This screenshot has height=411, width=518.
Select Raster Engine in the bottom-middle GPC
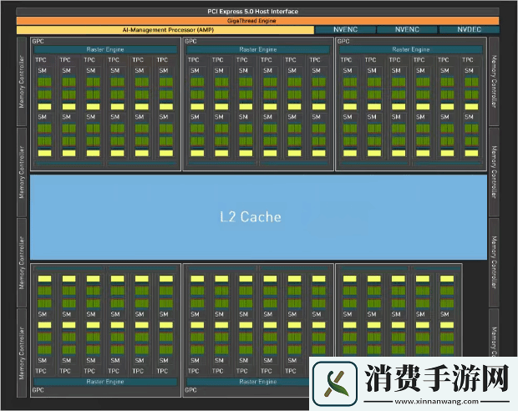pos(257,382)
